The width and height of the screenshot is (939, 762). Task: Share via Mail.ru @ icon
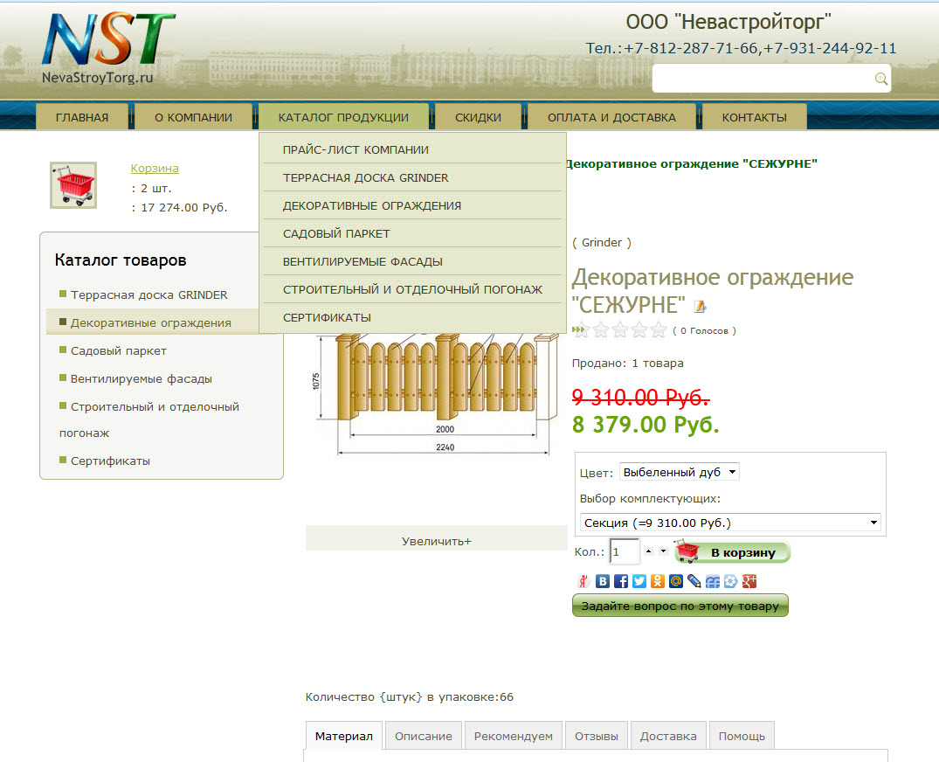[x=676, y=581]
